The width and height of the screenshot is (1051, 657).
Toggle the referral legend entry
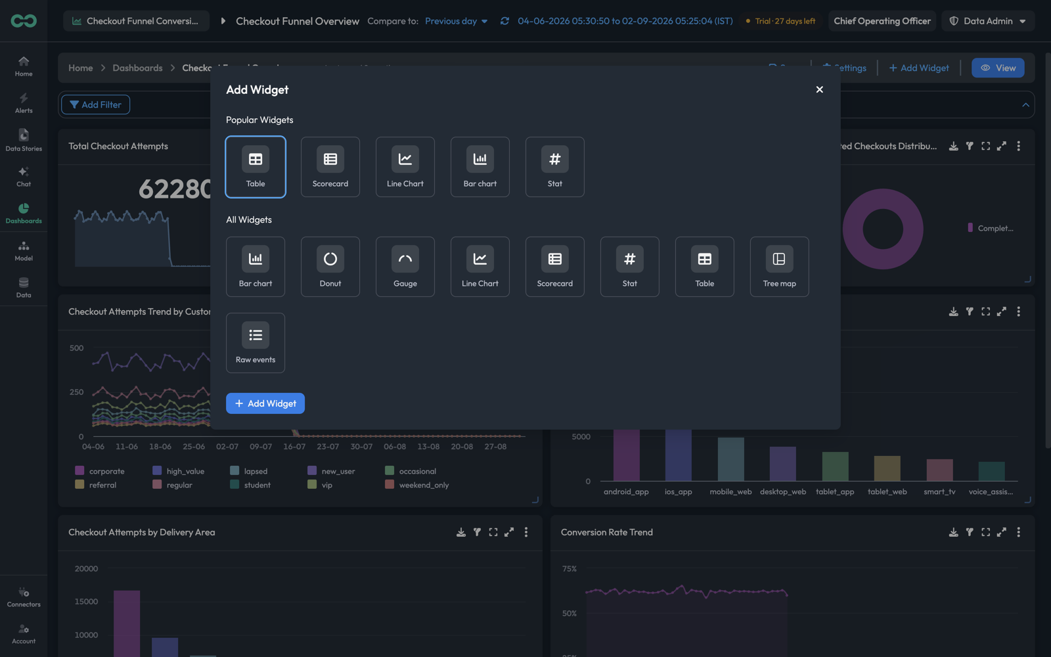coord(96,485)
